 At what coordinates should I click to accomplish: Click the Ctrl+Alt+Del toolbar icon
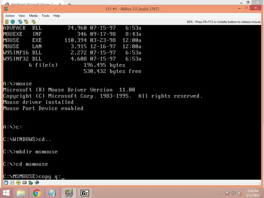pyautogui.click(x=20, y=22)
